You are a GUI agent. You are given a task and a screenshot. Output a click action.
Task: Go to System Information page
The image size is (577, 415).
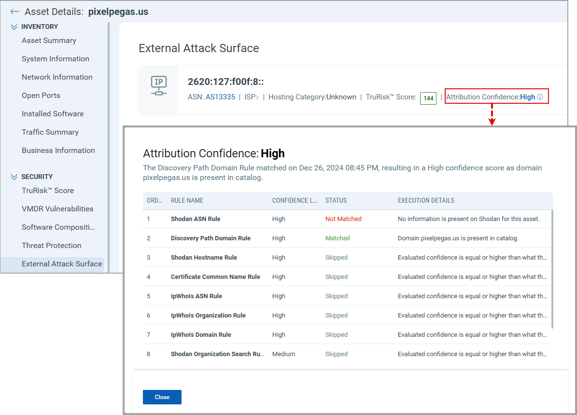click(x=56, y=59)
